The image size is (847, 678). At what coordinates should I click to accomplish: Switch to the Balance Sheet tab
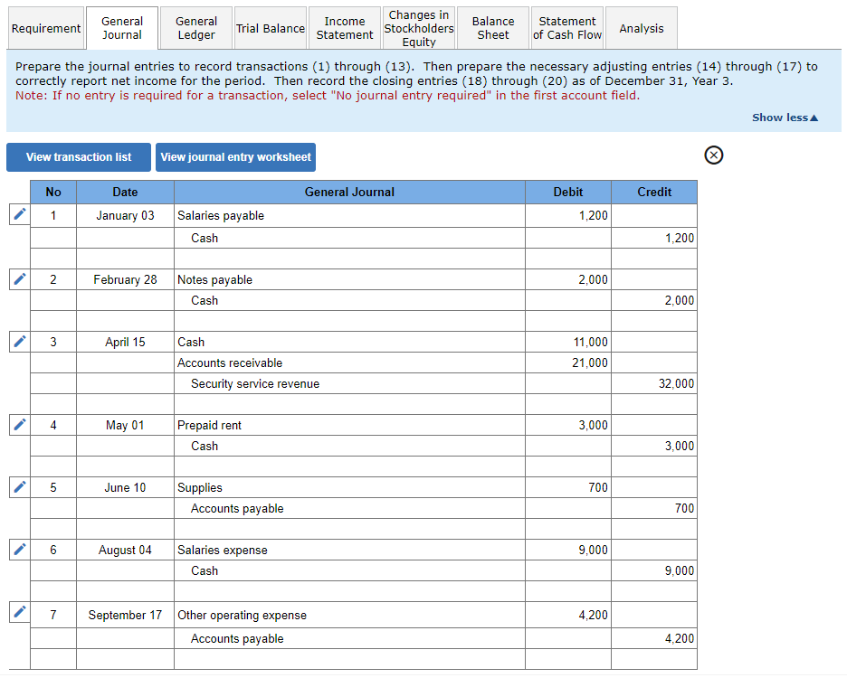493,28
